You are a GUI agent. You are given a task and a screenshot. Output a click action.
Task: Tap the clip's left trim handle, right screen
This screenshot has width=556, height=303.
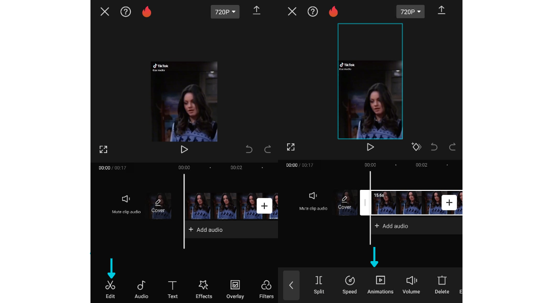(x=365, y=203)
